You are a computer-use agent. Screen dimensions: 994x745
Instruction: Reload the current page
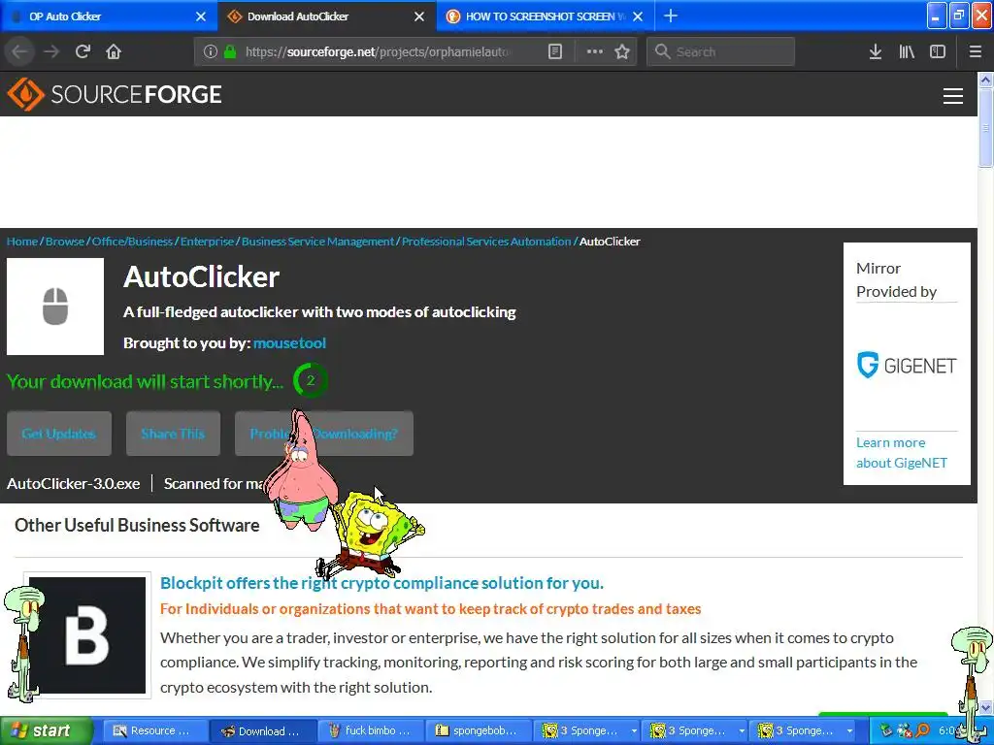point(83,51)
